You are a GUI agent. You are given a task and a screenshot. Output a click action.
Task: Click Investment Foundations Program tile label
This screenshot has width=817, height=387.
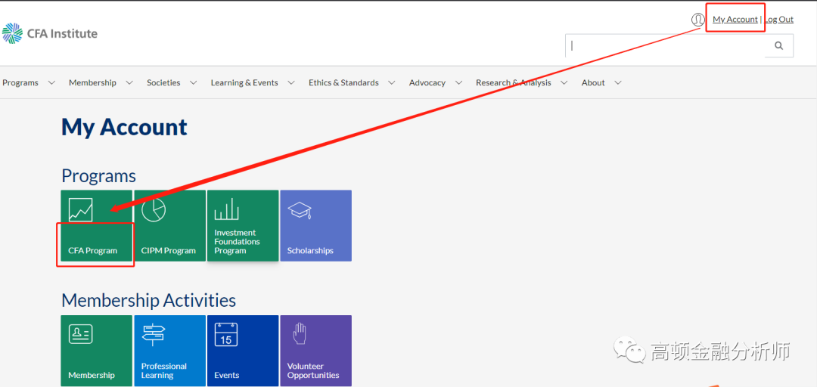coord(237,242)
